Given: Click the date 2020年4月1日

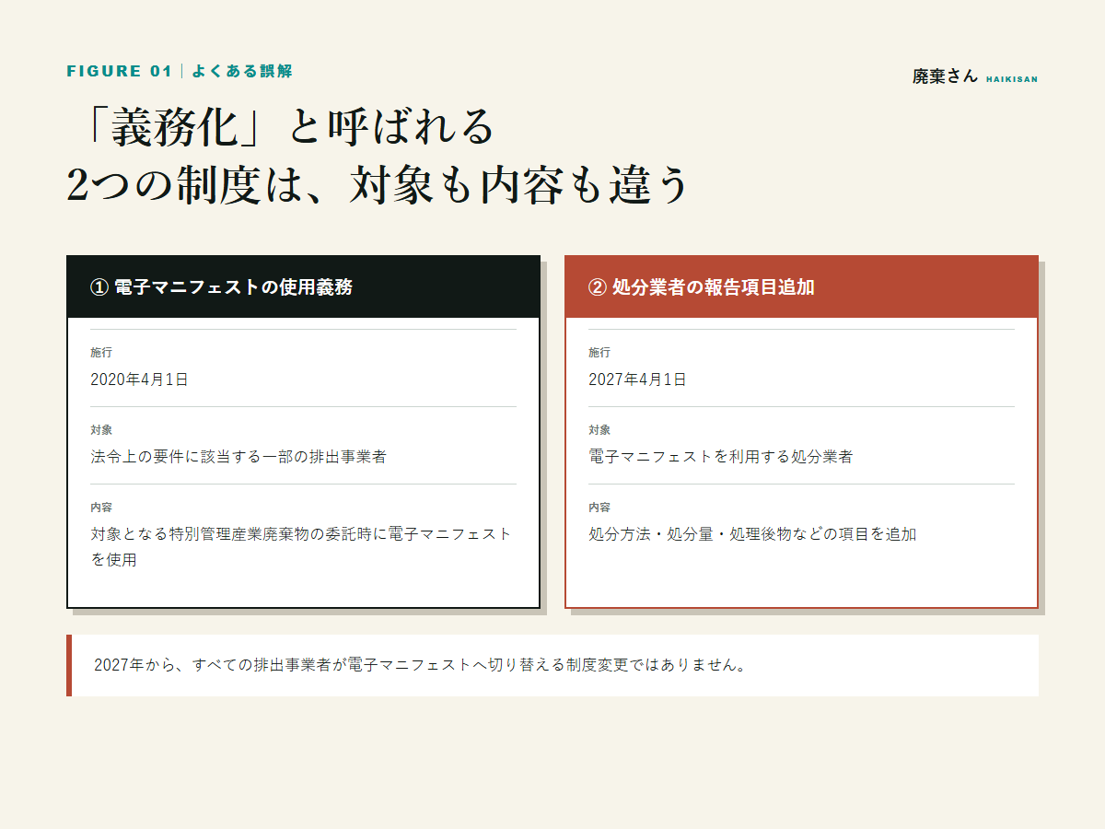Looking at the screenshot, I should (139, 379).
